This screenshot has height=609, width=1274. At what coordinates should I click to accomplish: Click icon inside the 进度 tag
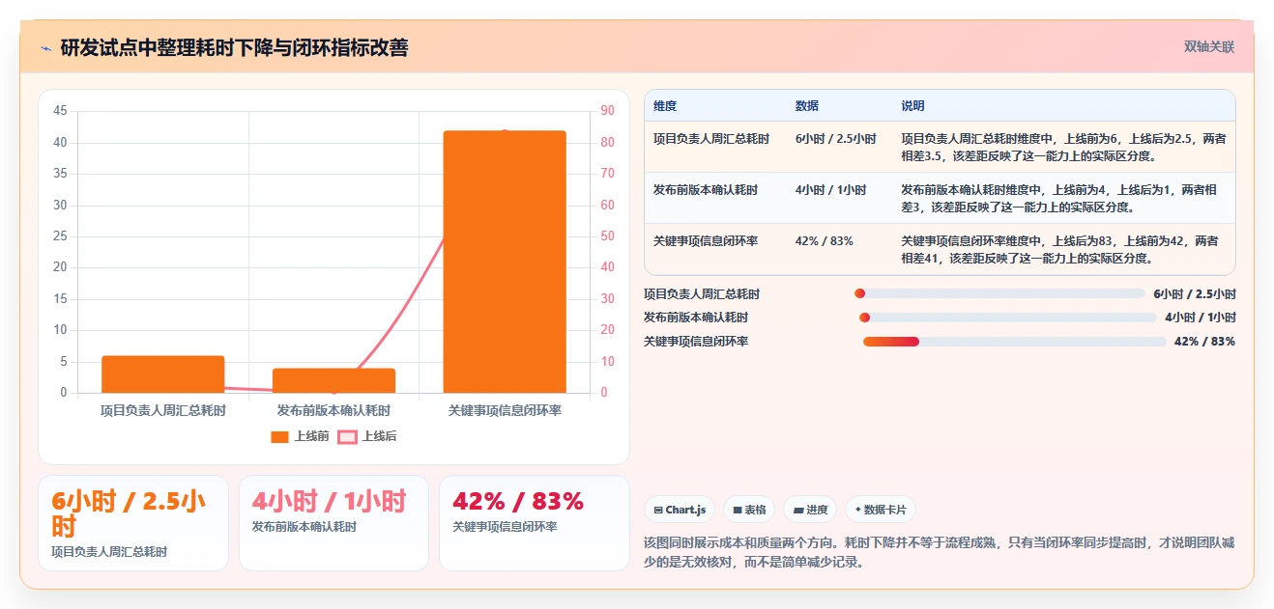tap(798, 510)
